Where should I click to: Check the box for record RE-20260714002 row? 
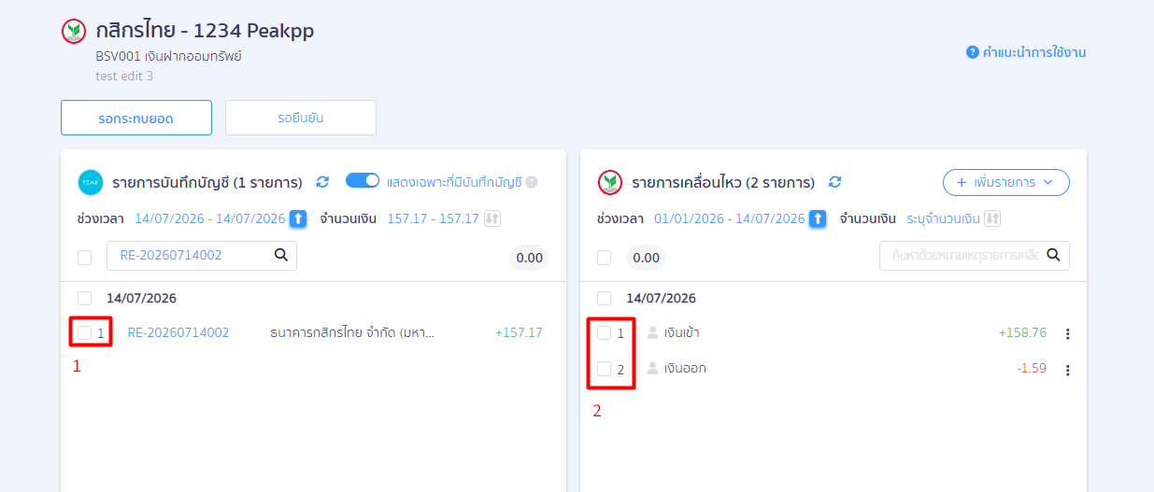click(85, 332)
